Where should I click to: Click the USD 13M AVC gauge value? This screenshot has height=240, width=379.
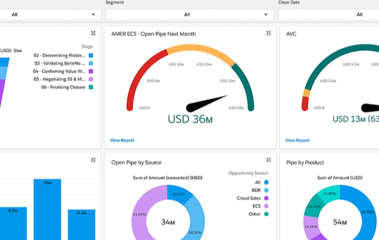click(x=356, y=119)
